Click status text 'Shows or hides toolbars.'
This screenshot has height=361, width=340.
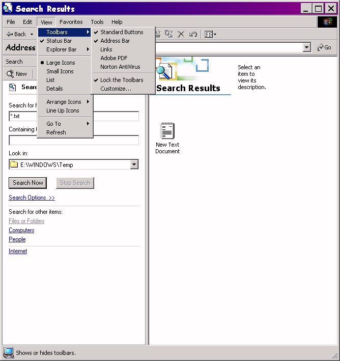coord(46,353)
